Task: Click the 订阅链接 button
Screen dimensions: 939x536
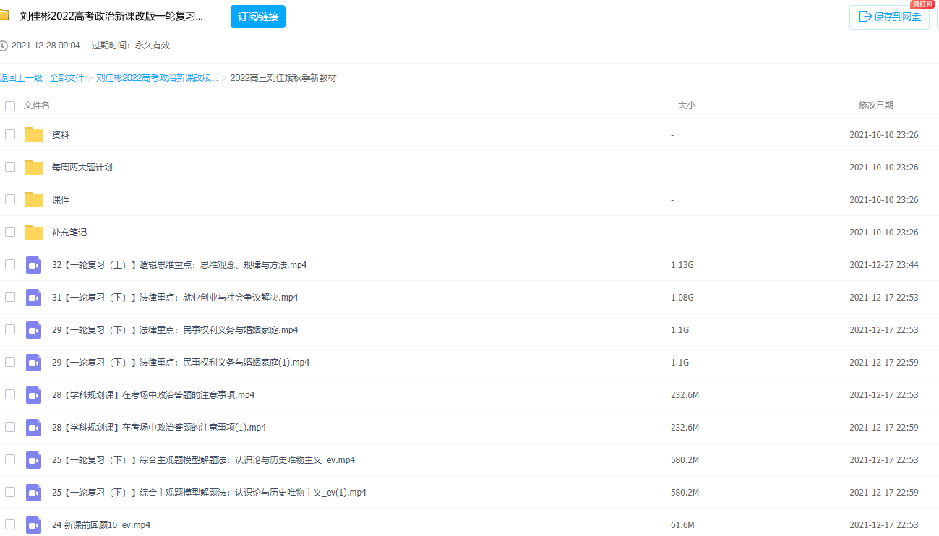Action: (x=257, y=16)
